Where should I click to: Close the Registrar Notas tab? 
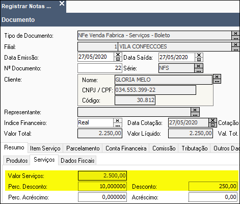coord(62,4)
